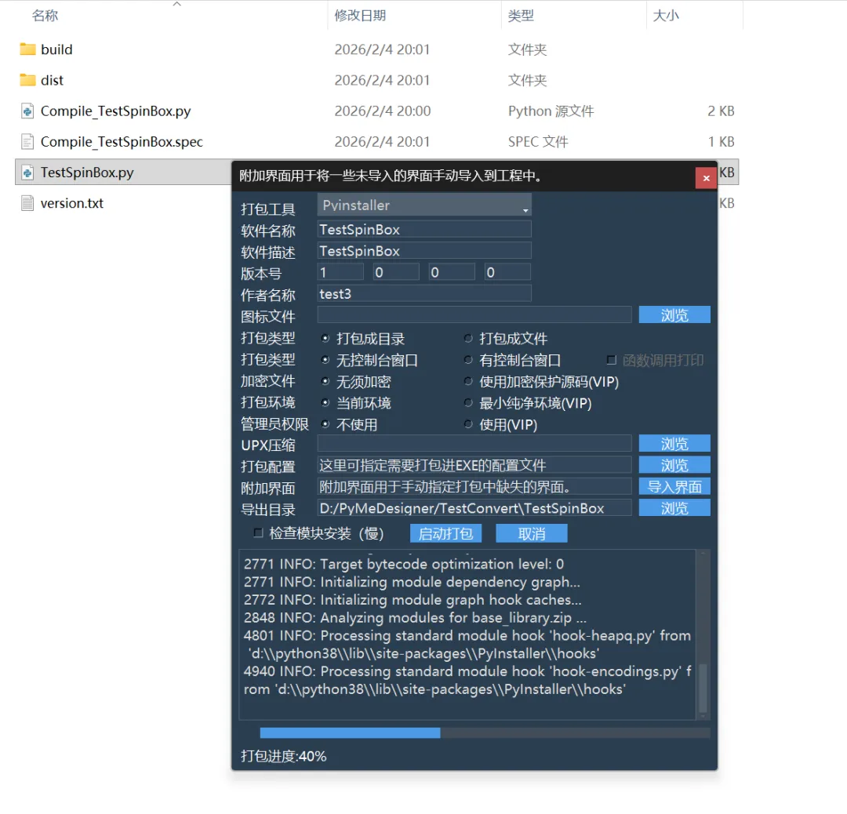This screenshot has width=847, height=814.
Task: Click the fourth 版本号 number field
Action: (x=507, y=272)
